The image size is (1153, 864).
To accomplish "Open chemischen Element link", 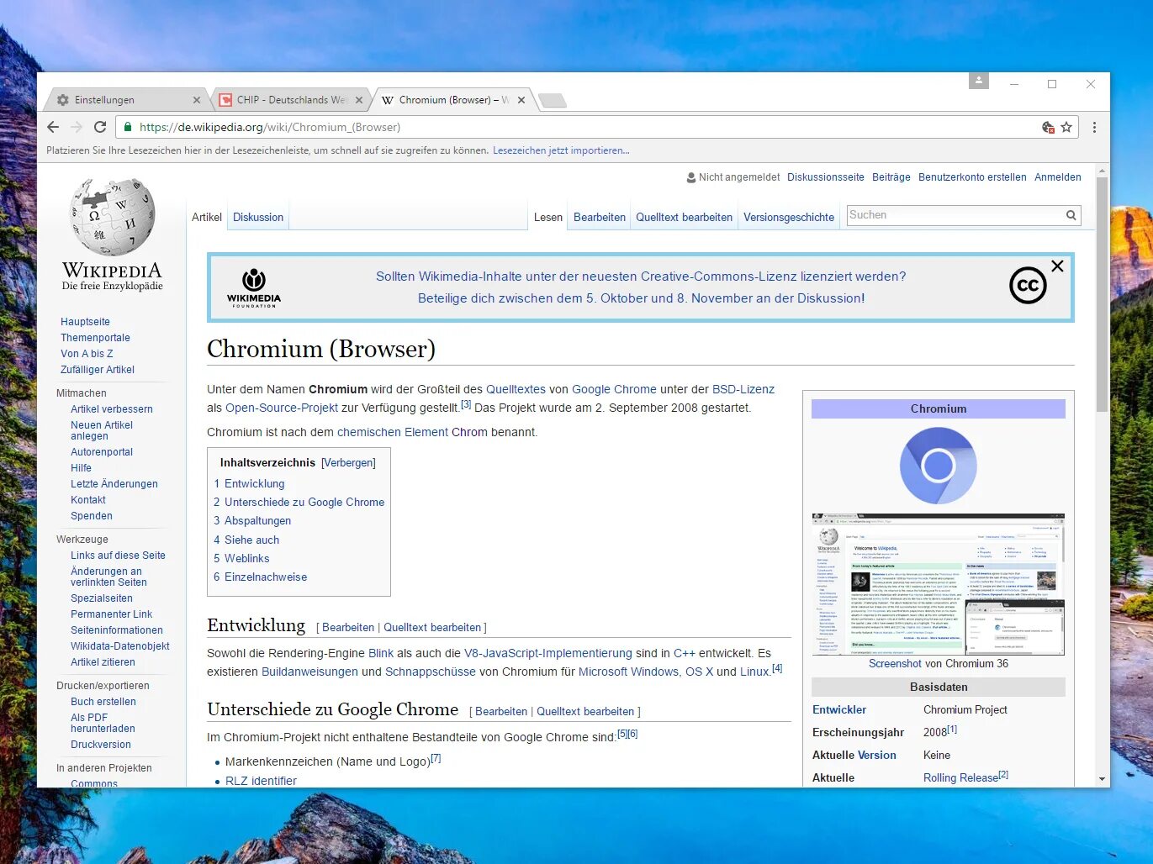I will click(x=393, y=432).
